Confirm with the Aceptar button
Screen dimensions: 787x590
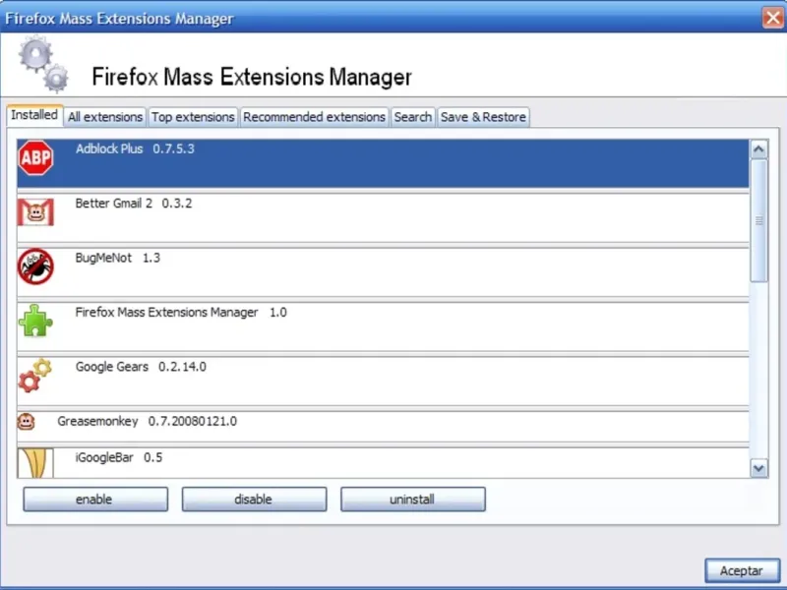[742, 570]
